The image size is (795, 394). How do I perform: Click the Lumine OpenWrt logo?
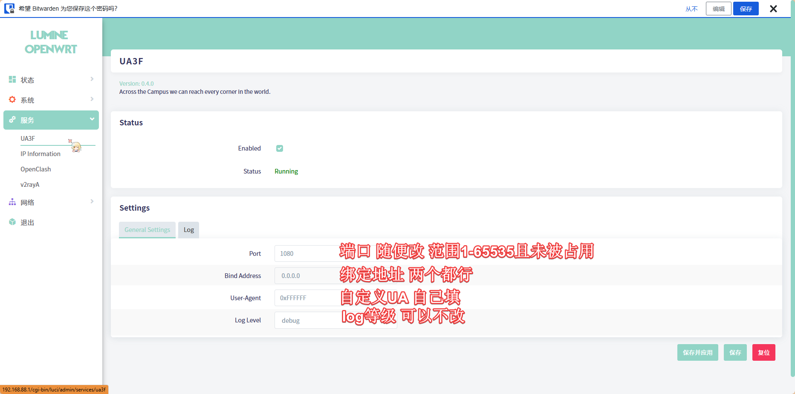51,42
